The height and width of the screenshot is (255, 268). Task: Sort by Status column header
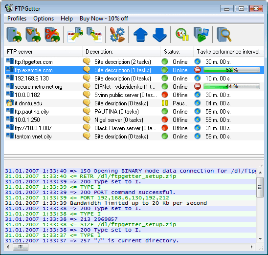(177, 52)
